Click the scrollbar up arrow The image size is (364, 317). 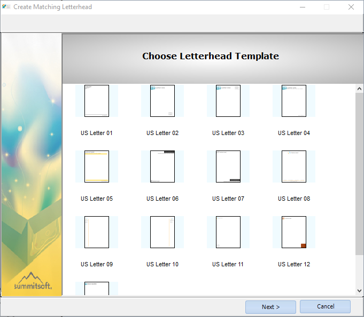pos(359,89)
